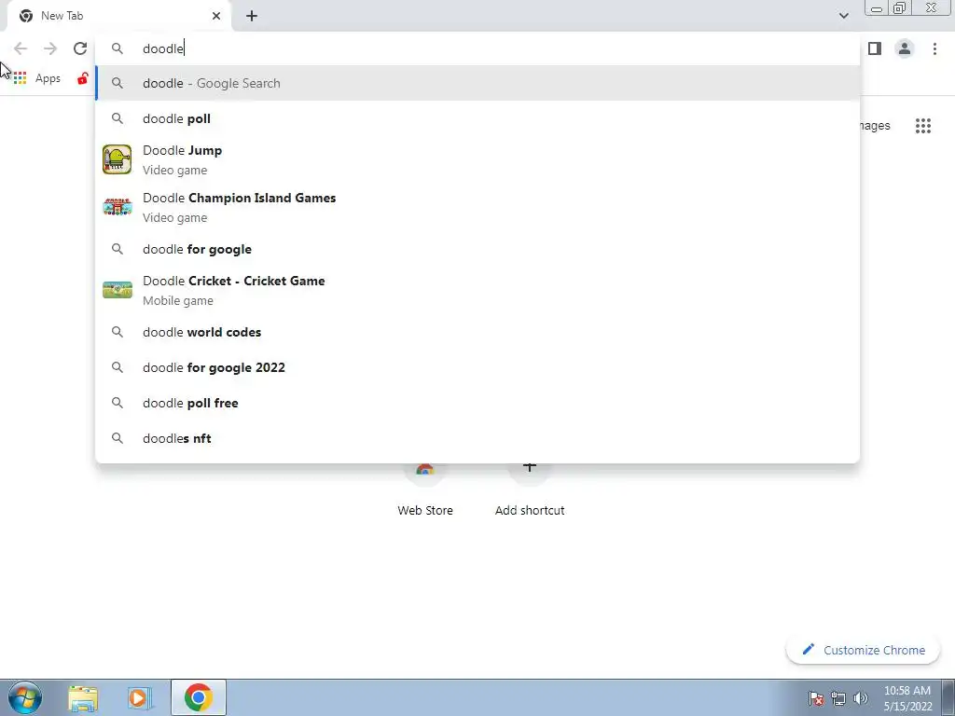Click the 'Doodle Cricket - Cricket Game' suggestion title
Image resolution: width=955 pixels, height=716 pixels.
click(234, 281)
